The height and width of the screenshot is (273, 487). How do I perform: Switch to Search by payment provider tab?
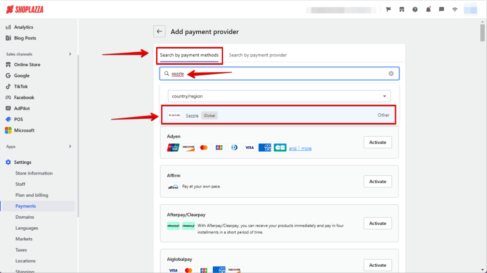click(x=258, y=55)
